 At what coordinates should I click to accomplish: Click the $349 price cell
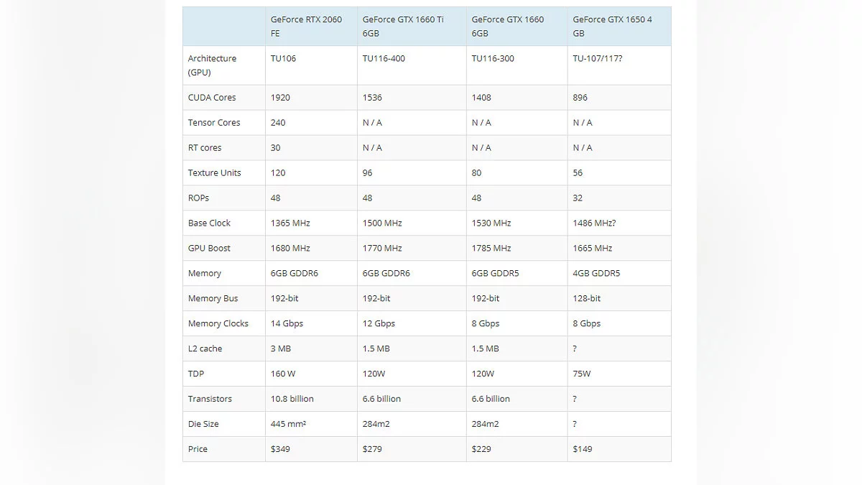click(x=280, y=450)
